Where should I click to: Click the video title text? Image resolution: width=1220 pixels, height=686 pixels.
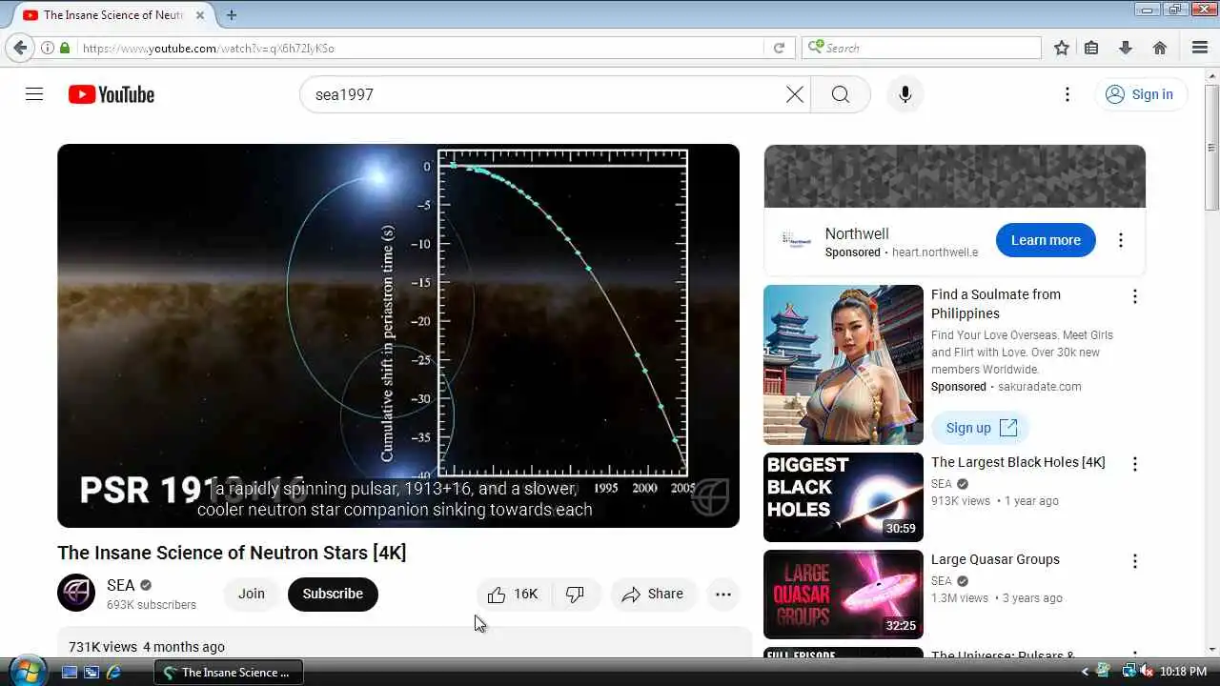[x=232, y=553]
